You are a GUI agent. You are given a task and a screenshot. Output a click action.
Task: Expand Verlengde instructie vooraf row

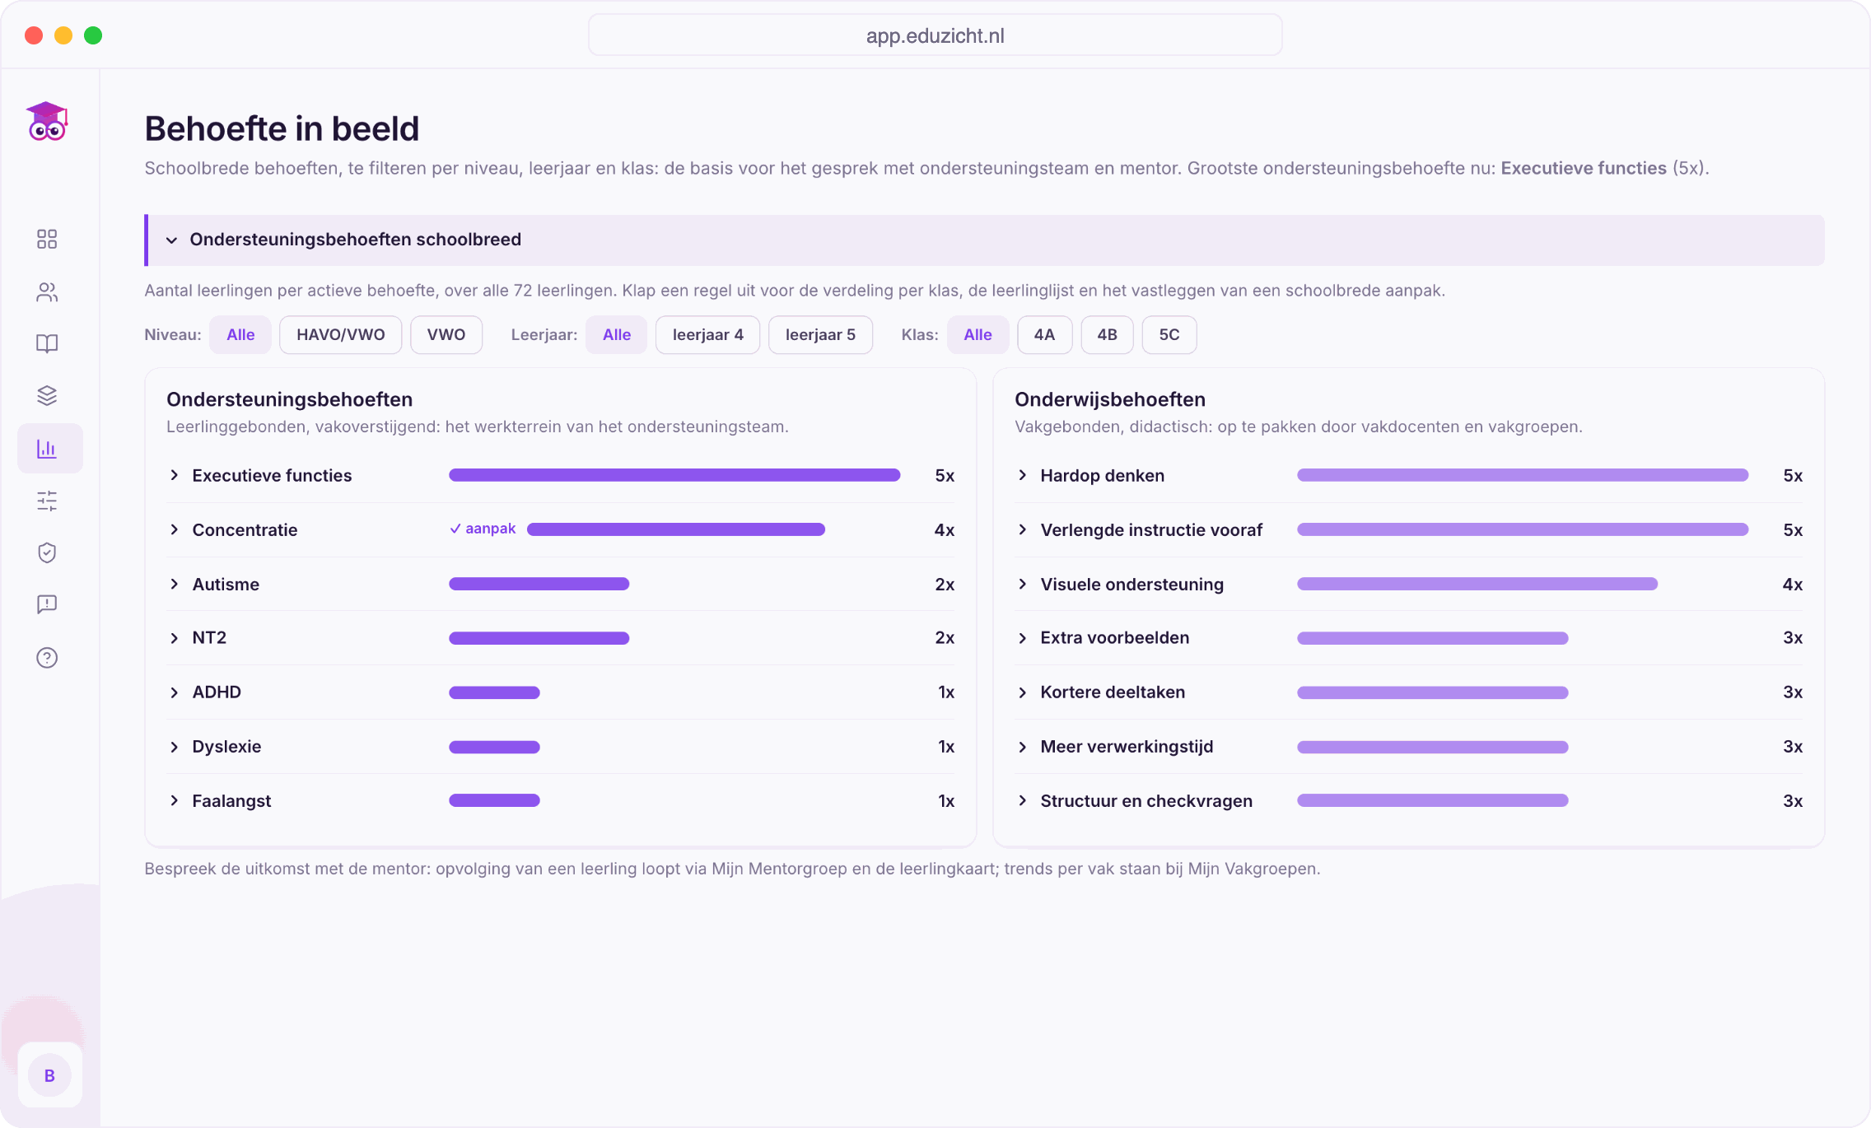tap(1409, 529)
